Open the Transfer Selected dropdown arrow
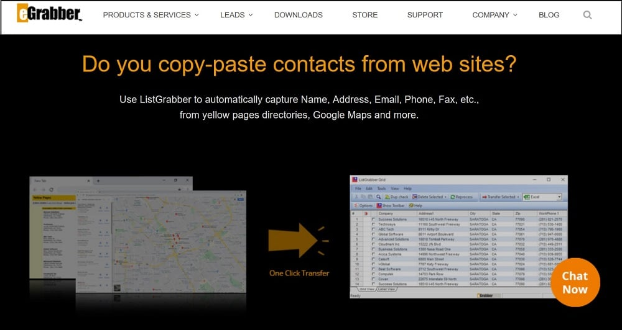This screenshot has height=330, width=622. pos(519,197)
